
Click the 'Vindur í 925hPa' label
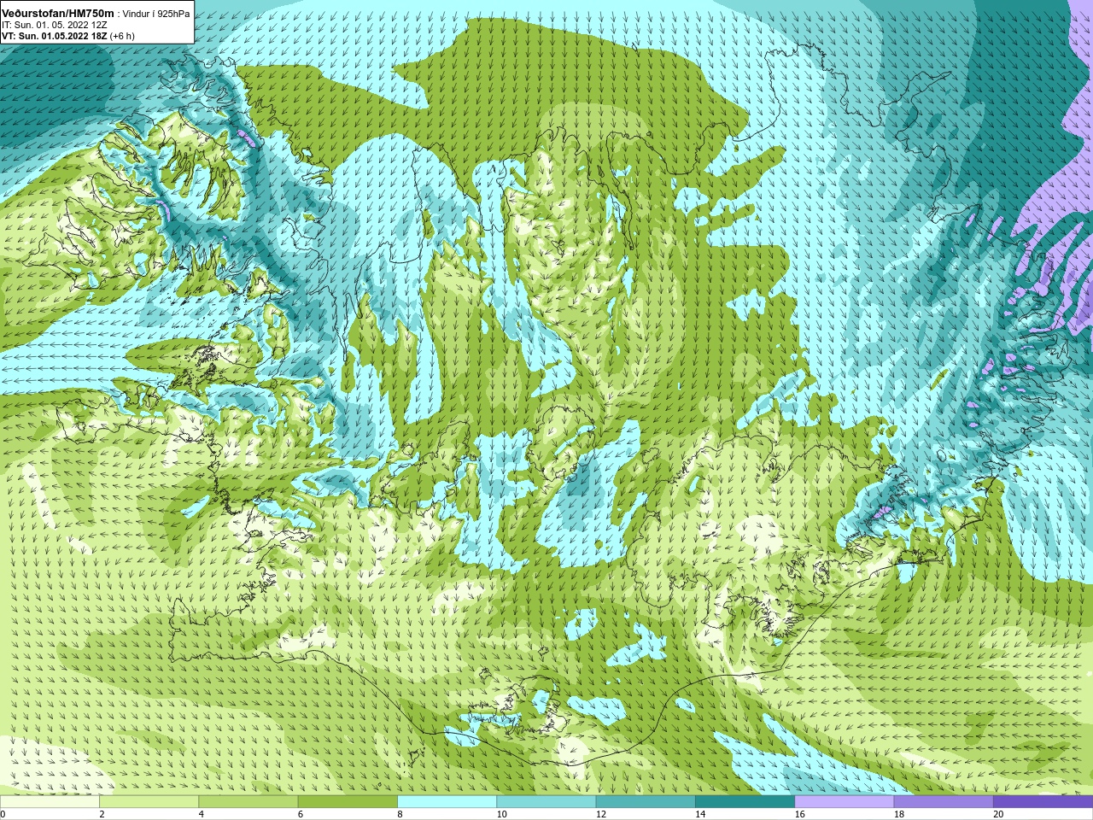point(156,14)
